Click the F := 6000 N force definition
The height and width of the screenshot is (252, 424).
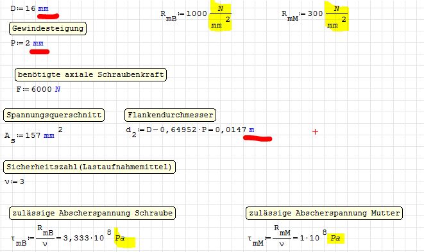(38, 89)
